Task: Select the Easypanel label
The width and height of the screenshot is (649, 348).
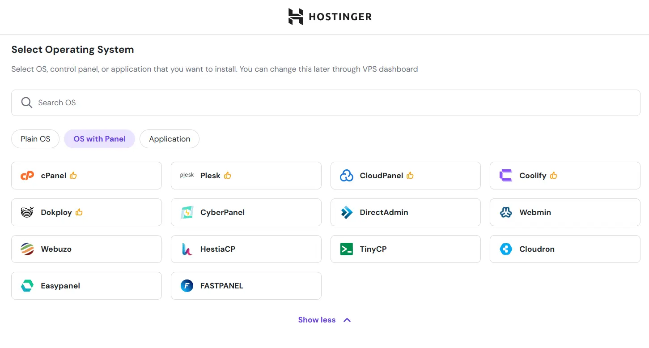Action: (x=60, y=286)
